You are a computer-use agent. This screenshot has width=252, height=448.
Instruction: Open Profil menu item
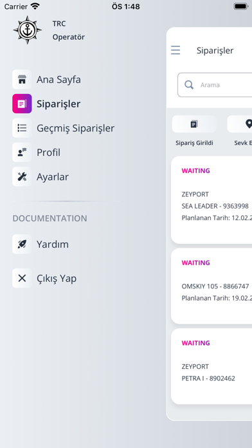coord(48,153)
